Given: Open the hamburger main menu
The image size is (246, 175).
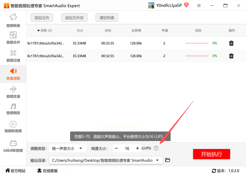Looking at the screenshot, I should pyautogui.click(x=199, y=6).
